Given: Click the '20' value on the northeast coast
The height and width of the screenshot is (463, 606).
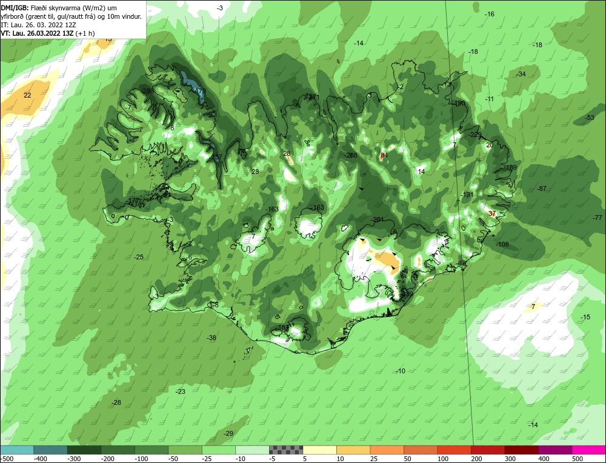Looking at the screenshot, I should click(490, 145).
